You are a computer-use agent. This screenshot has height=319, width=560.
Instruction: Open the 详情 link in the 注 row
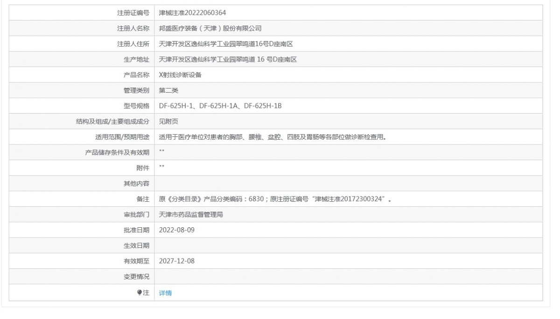165,293
